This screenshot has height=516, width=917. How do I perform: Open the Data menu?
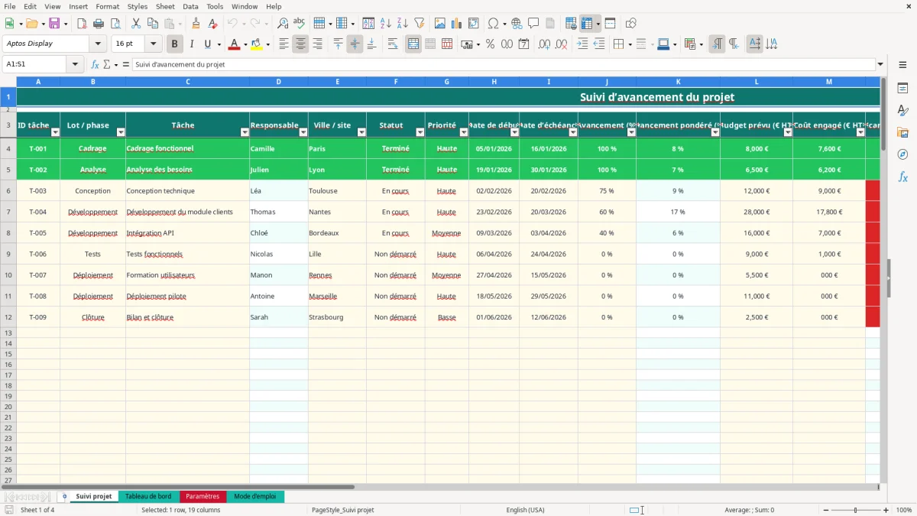(190, 6)
